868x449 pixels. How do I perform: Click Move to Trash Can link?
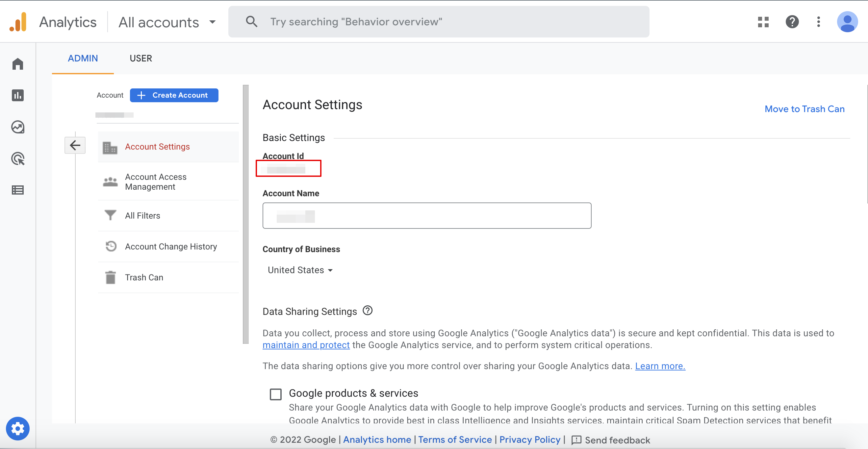804,109
